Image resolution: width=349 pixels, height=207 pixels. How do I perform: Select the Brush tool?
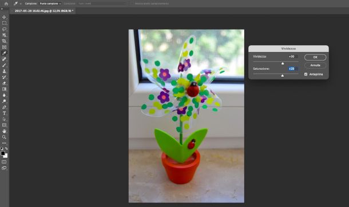[x=4, y=65]
